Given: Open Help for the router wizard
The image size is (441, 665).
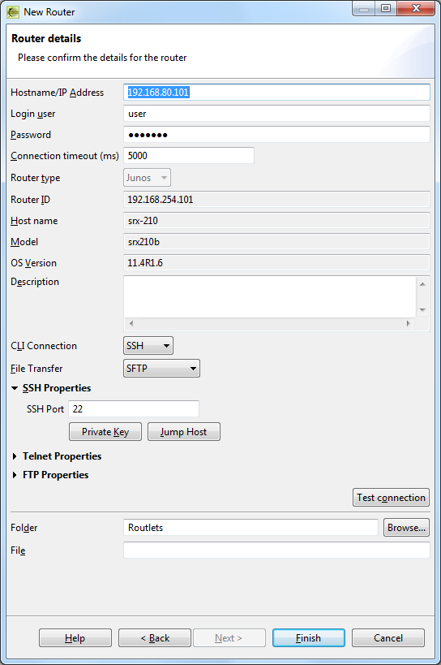Looking at the screenshot, I should (75, 638).
